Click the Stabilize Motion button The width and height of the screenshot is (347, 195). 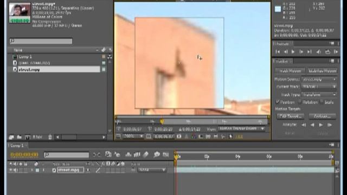click(x=323, y=71)
